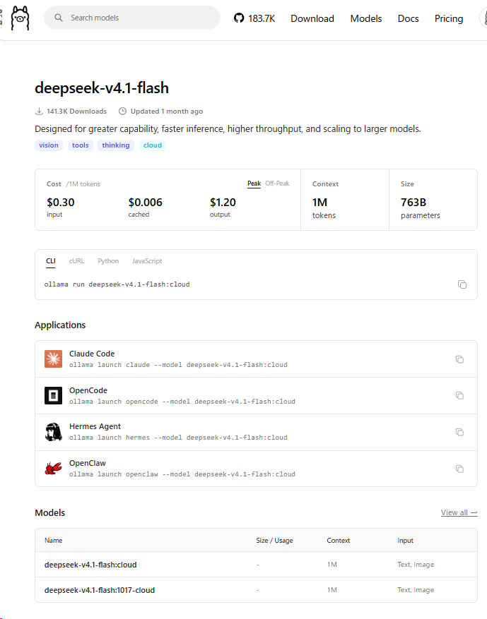The width and height of the screenshot is (487, 619).
Task: Click the downloads arrow icon
Action: (39, 112)
